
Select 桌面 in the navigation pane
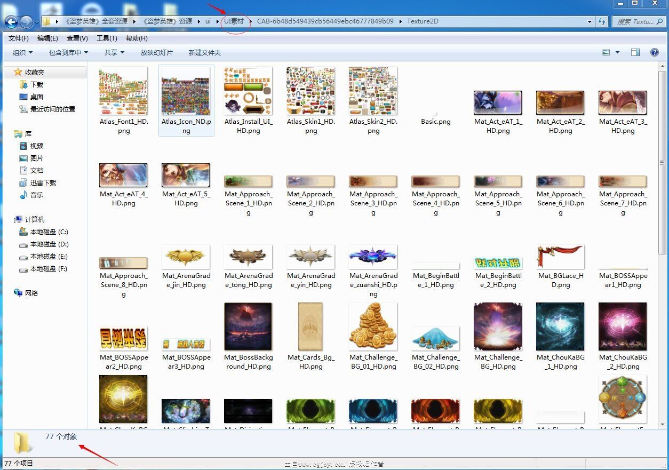click(x=36, y=97)
